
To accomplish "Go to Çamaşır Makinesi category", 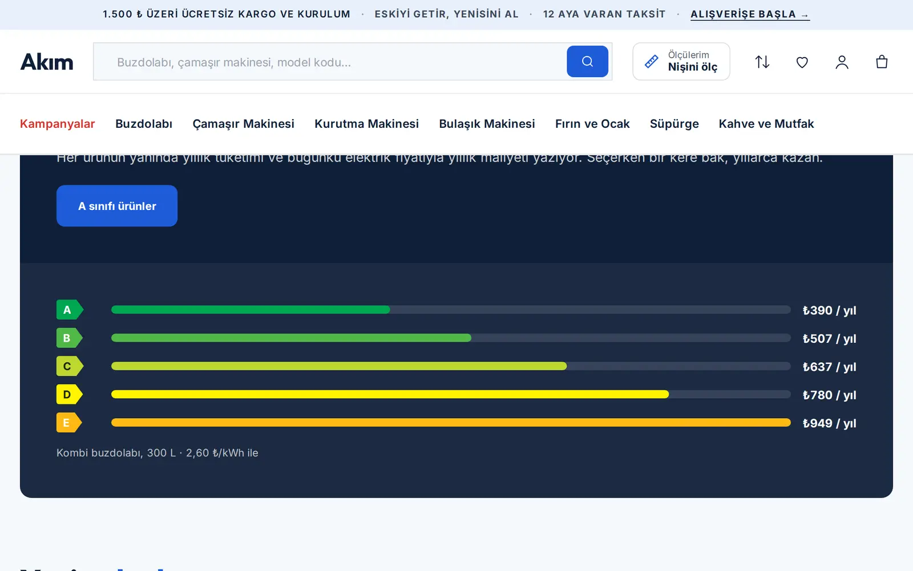I will (243, 124).
